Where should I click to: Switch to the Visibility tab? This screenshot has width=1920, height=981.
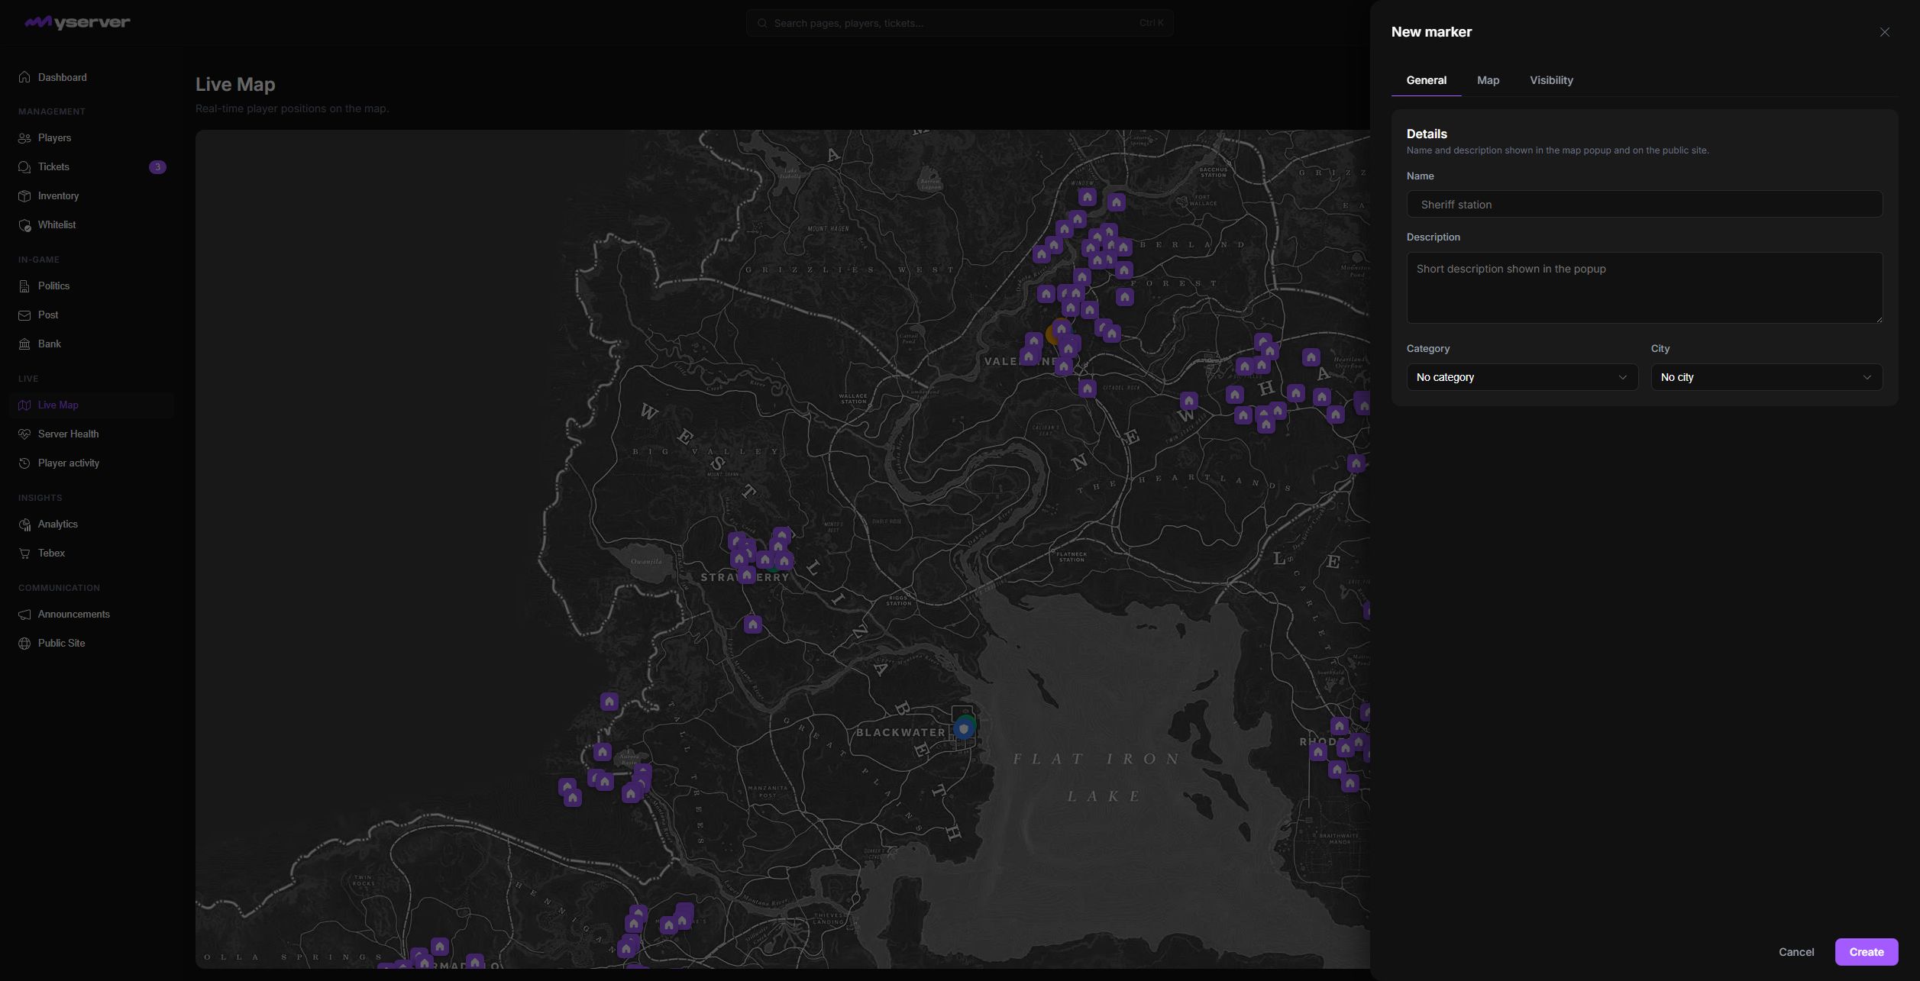pos(1551,80)
